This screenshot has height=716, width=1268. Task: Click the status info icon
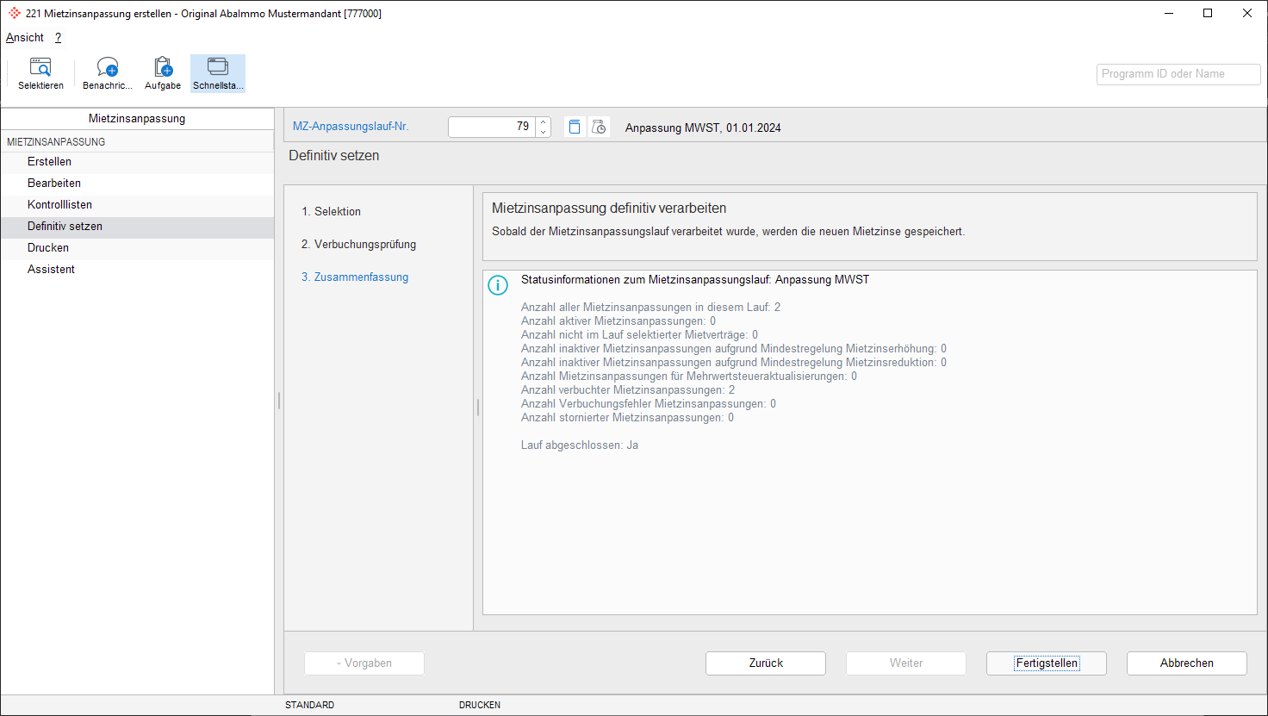tap(498, 285)
